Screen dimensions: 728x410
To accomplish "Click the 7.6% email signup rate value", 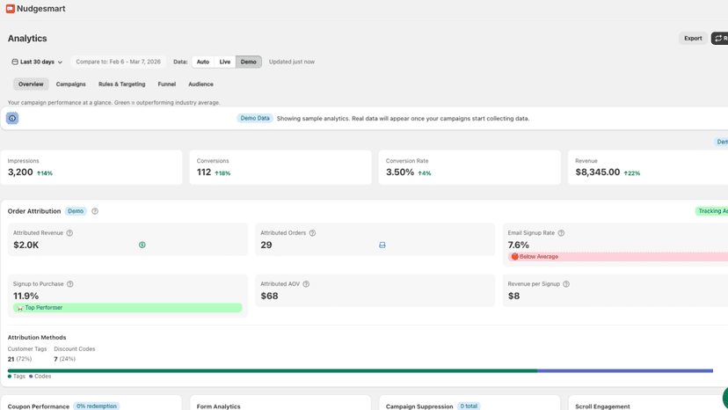I will click(x=519, y=245).
